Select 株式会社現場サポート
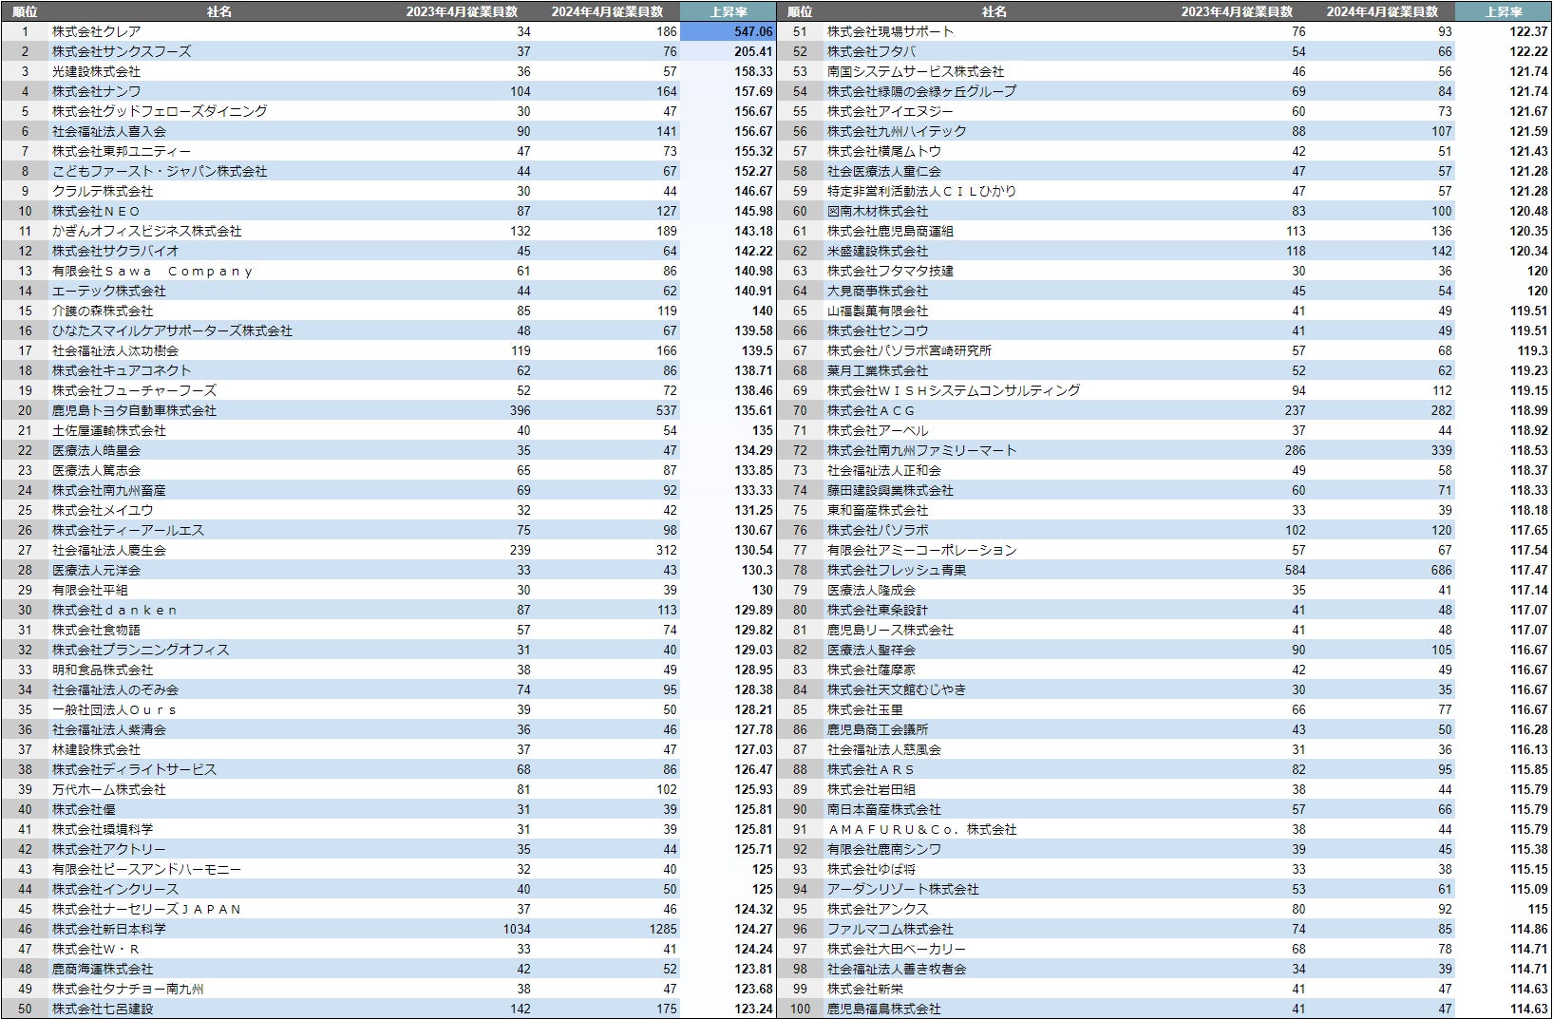This screenshot has height=1019, width=1553. pyautogui.click(x=890, y=31)
